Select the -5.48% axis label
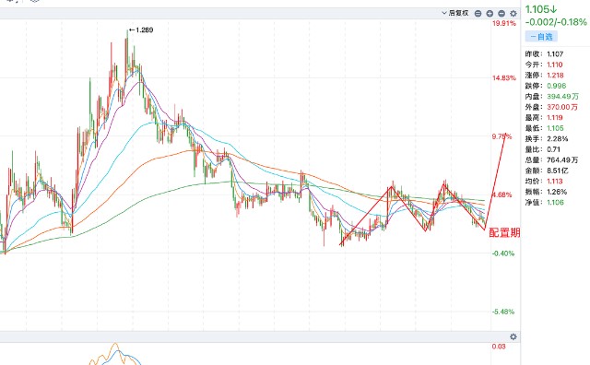The height and width of the screenshot is (365, 590). [x=503, y=312]
